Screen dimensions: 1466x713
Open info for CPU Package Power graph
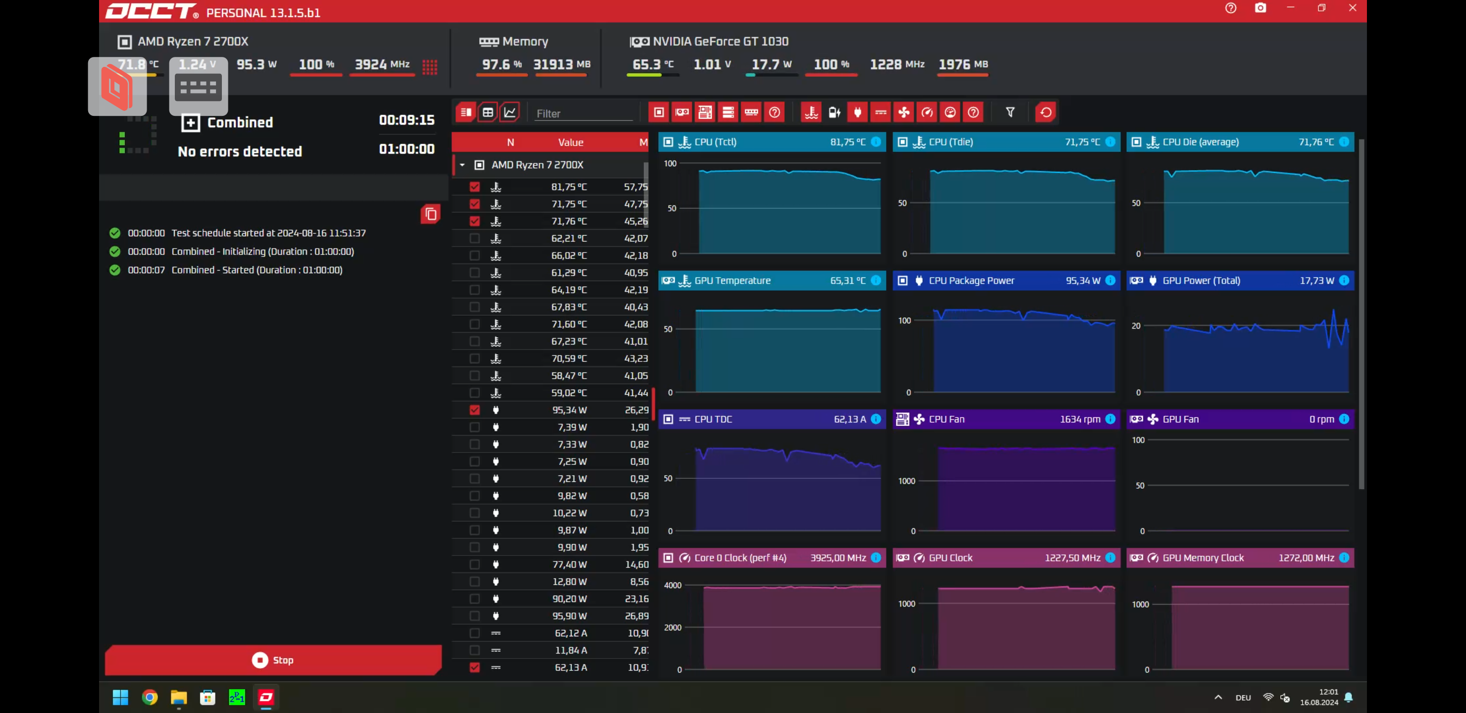(1110, 281)
